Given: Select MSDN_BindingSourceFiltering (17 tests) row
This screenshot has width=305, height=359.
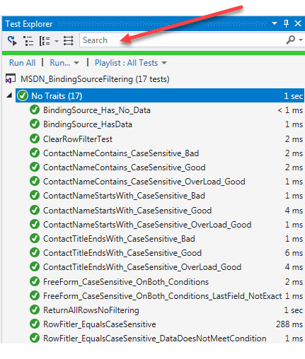Looking at the screenshot, I should pyautogui.click(x=95, y=79).
